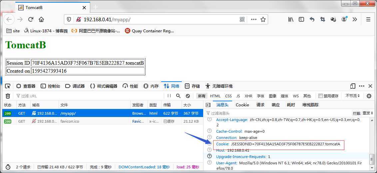Click the screenshot crop toolbar icon
Image resolution: width=377 pixels, height=173 pixels.
click(323, 19)
